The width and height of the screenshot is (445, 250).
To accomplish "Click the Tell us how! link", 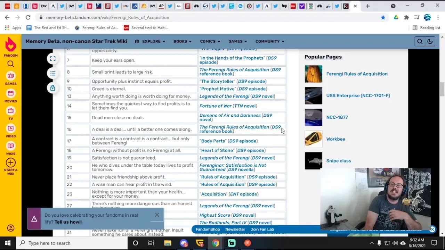I will click(x=68, y=222).
